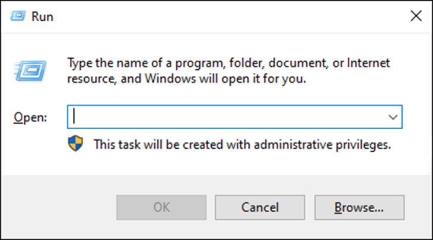Click the administrative privileges notice text
This screenshot has height=240, width=433.
click(x=242, y=145)
